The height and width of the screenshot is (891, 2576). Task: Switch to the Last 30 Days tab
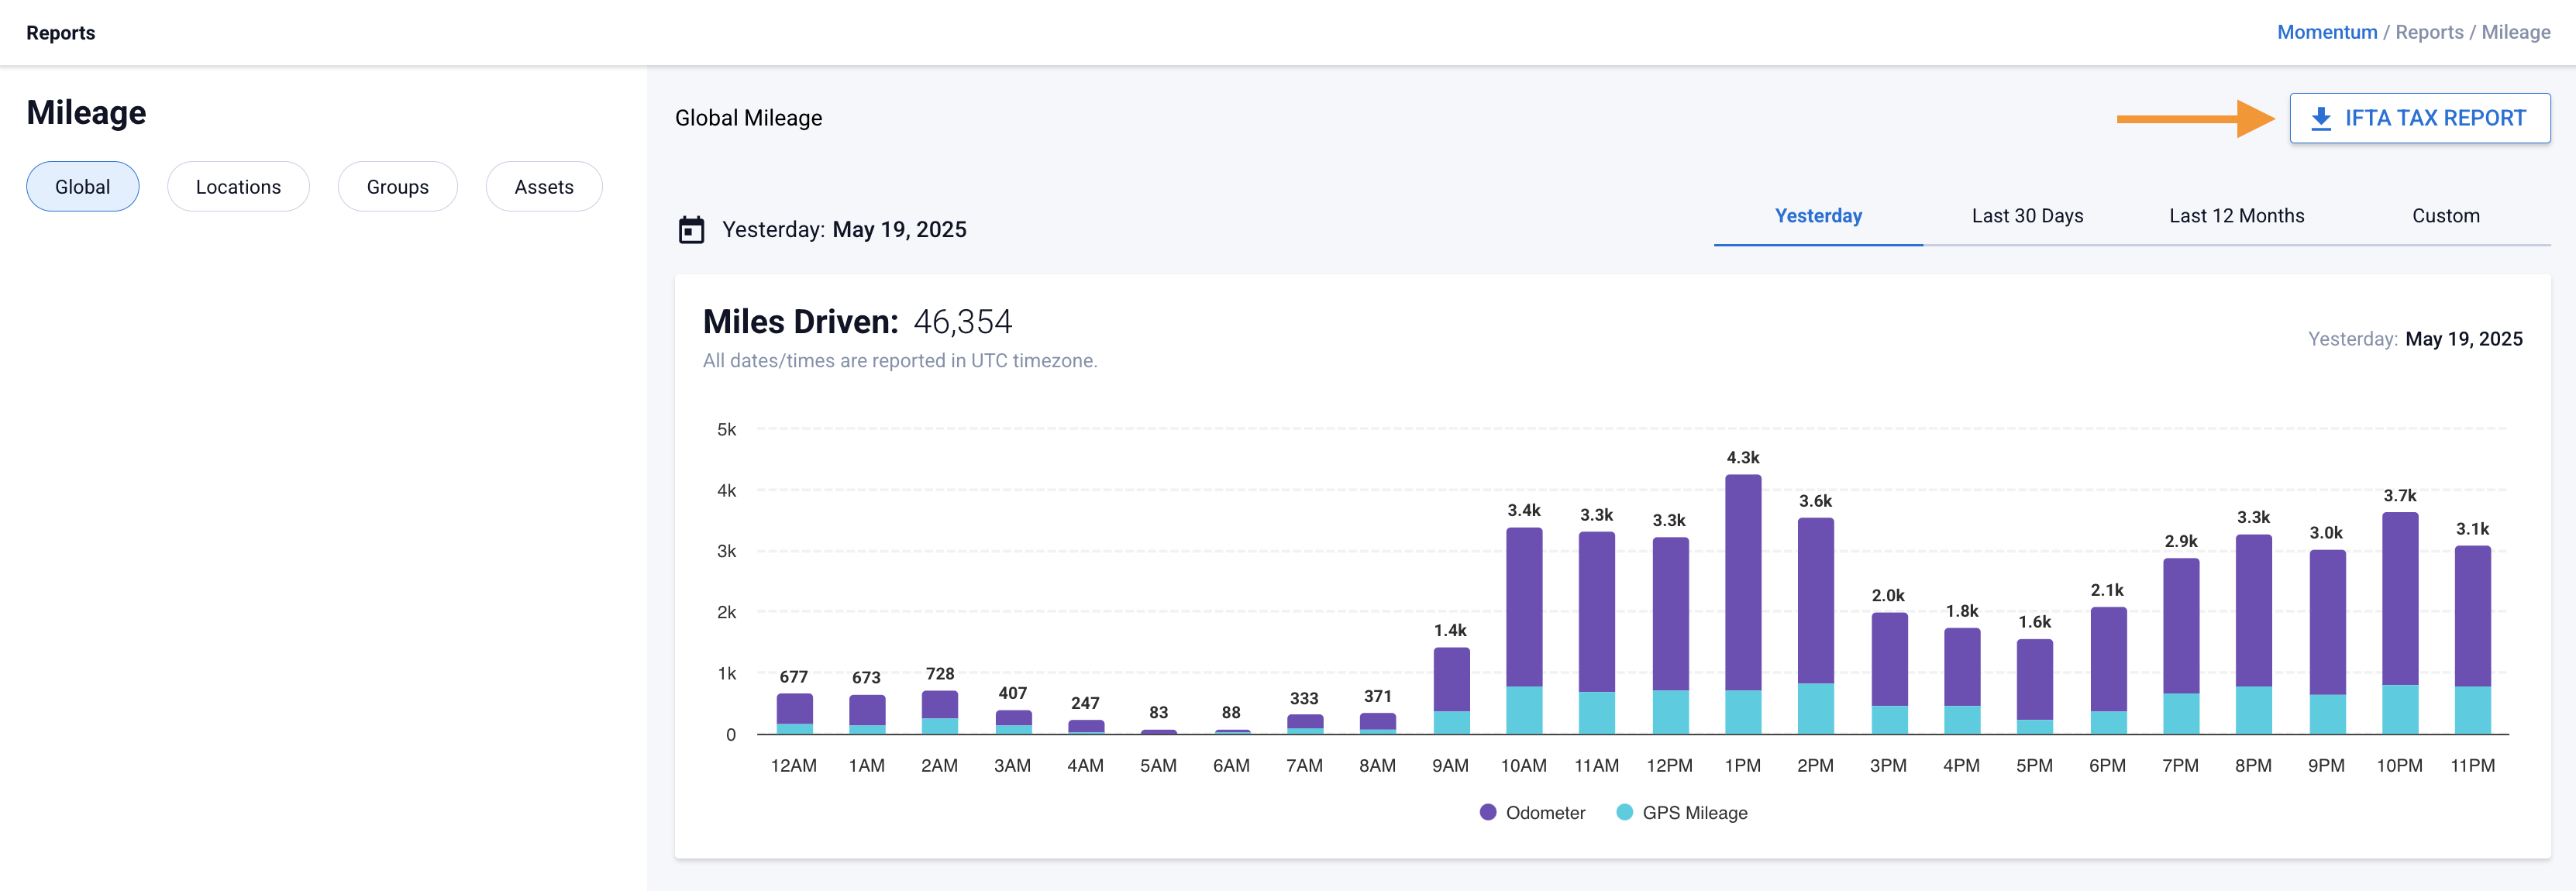pyautogui.click(x=2027, y=216)
